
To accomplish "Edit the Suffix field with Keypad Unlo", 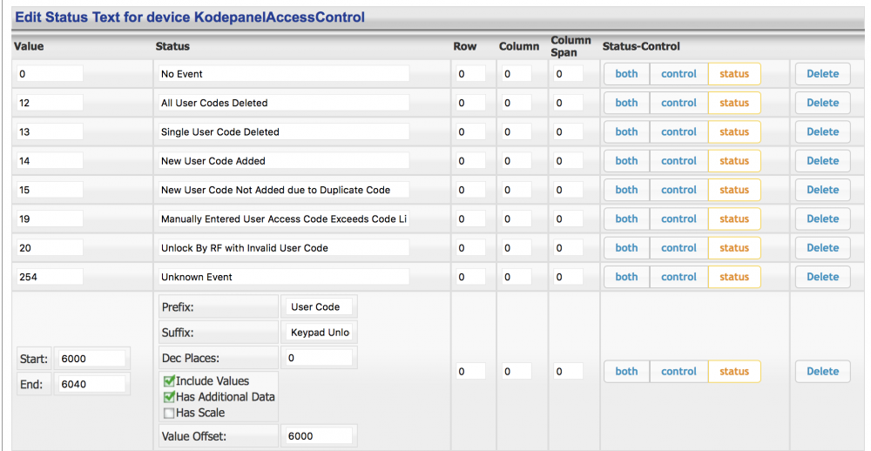I will pyautogui.click(x=319, y=333).
